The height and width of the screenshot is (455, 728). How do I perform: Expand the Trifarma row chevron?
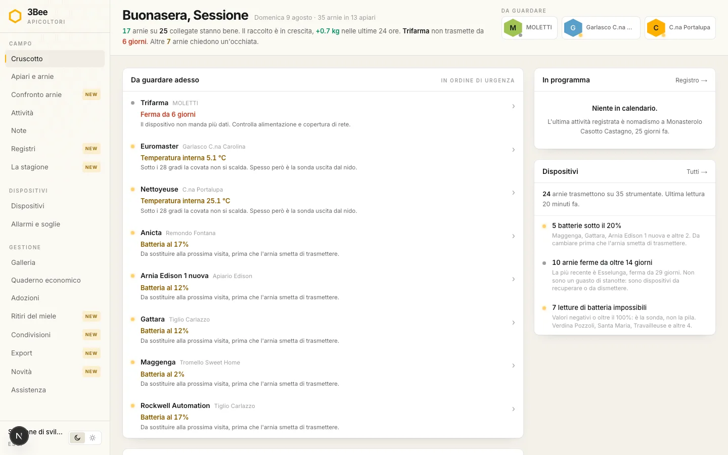[513, 106]
